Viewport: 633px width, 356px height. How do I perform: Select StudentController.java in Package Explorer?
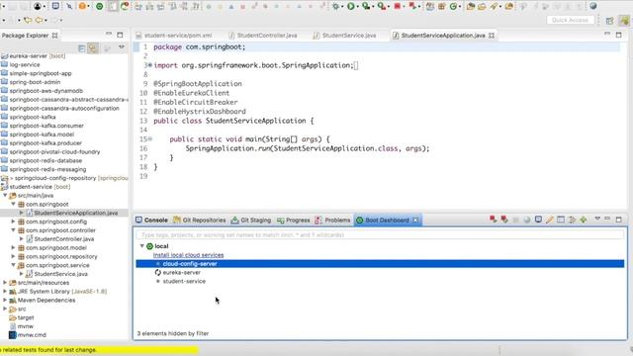pos(63,239)
